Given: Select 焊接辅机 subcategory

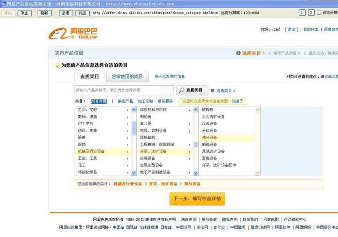Looking at the screenshot, I should pyautogui.click(x=165, y=137).
